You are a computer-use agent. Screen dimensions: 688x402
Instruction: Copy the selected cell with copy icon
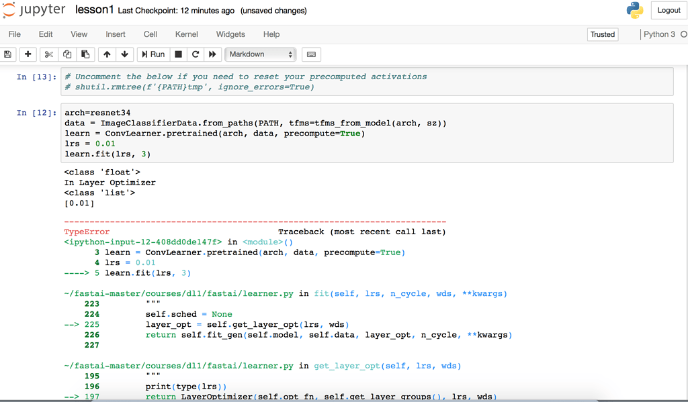[x=66, y=54]
